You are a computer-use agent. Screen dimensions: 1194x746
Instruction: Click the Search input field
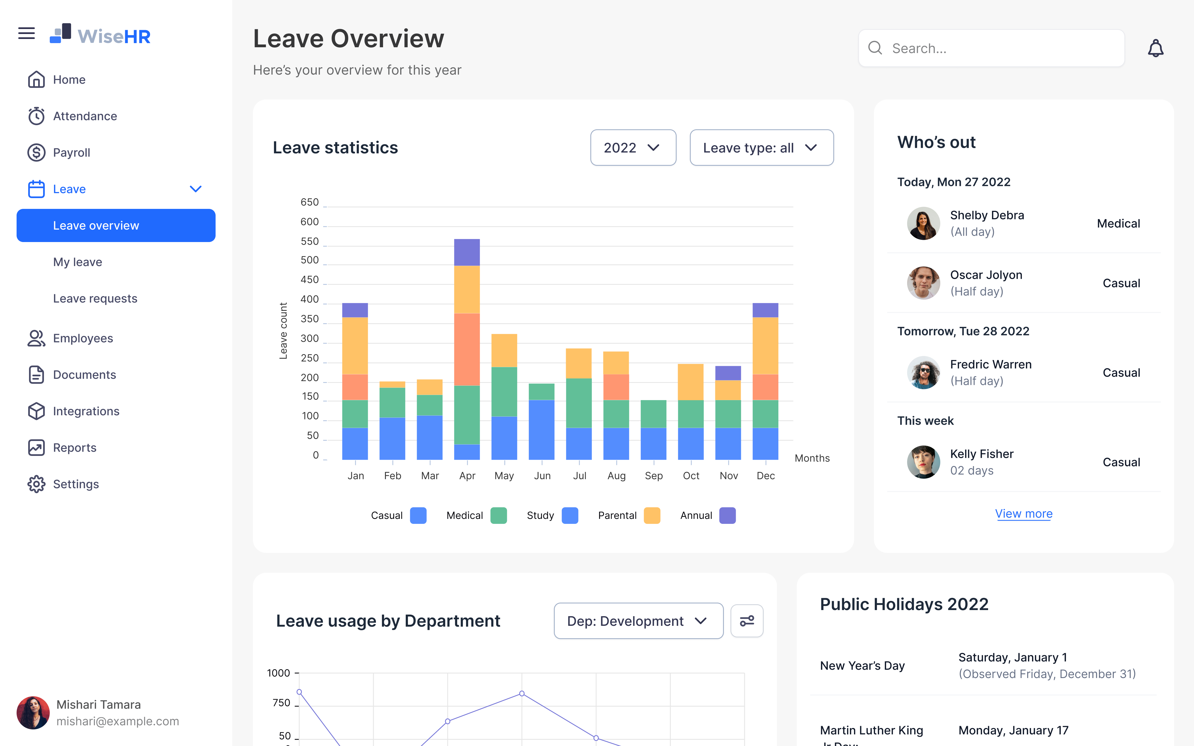coord(992,48)
